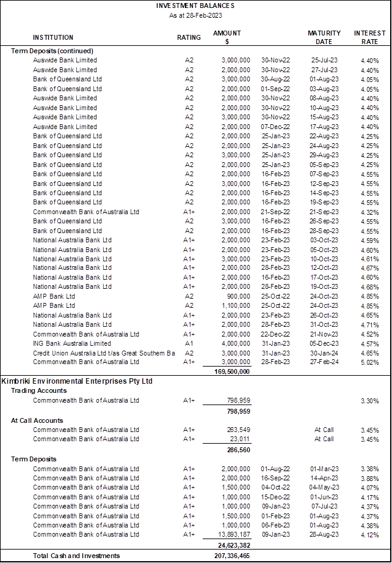
Task: Select the 'Total Cash and Investments' label
Action: (76, 556)
